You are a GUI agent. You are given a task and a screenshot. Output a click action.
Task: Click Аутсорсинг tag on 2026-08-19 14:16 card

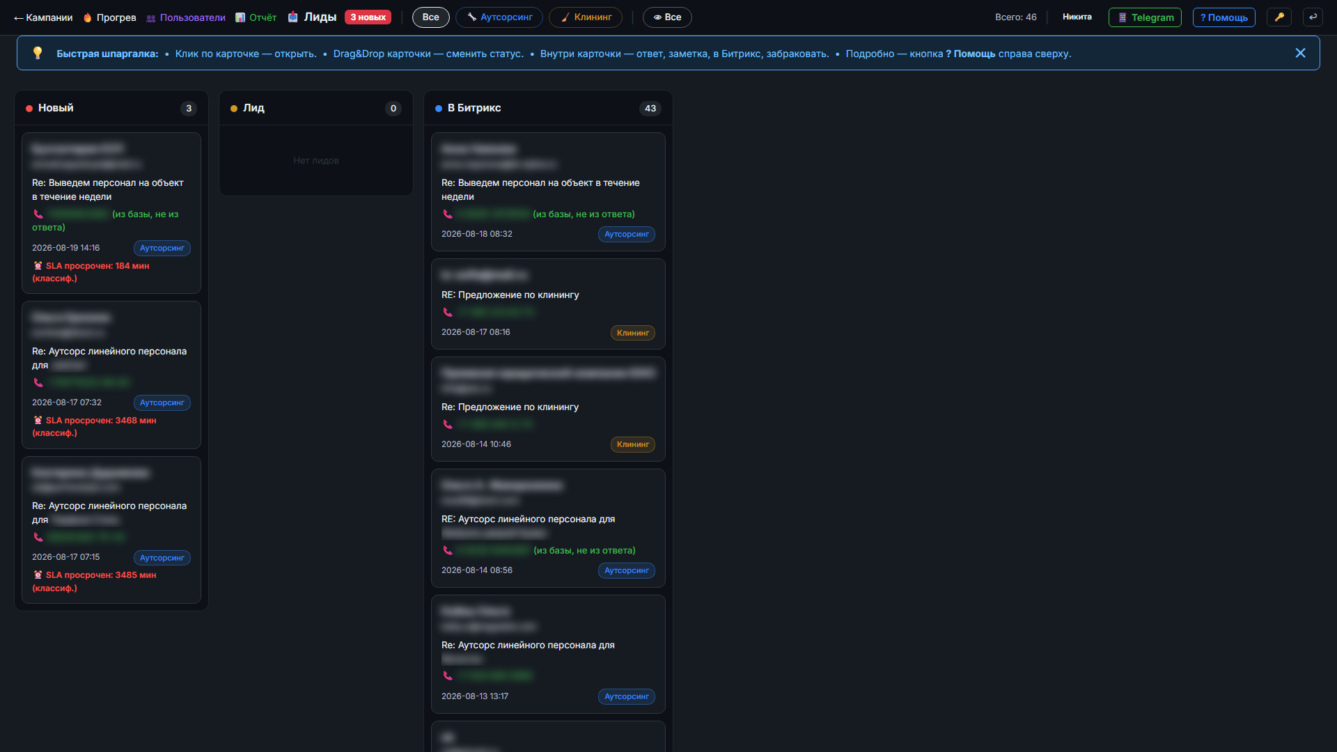click(x=162, y=249)
